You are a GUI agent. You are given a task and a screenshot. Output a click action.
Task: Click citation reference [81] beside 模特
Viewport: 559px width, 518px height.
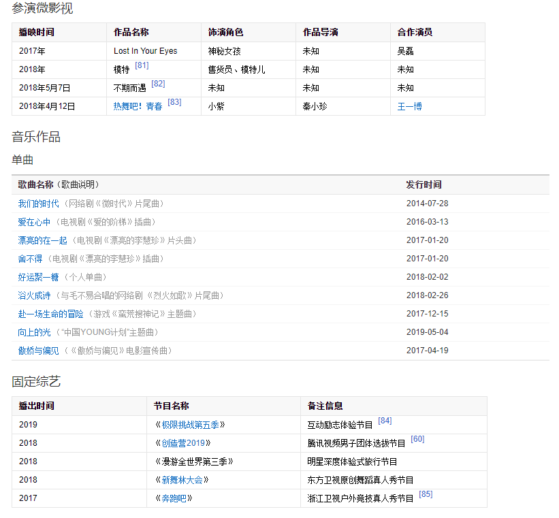tap(142, 65)
